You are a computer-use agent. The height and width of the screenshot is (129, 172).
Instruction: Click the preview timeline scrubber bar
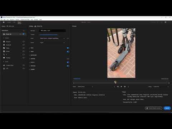(121, 83)
